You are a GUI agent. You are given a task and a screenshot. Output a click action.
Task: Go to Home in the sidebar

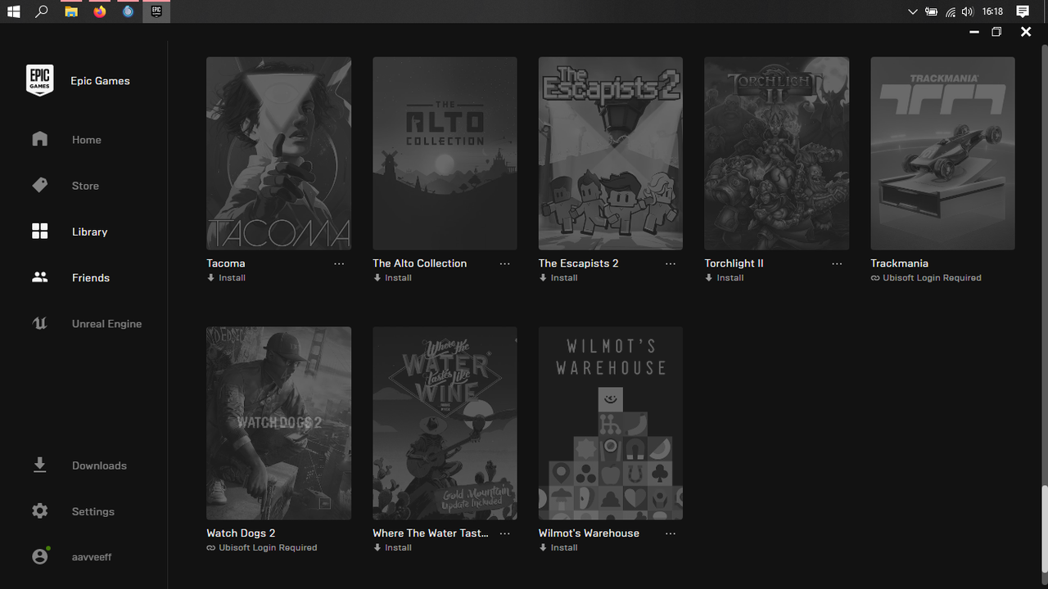point(87,140)
